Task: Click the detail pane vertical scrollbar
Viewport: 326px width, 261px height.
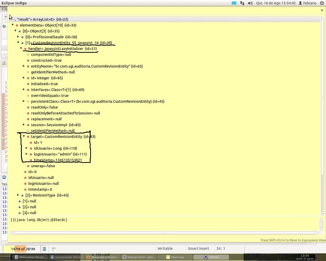Action: (321, 225)
